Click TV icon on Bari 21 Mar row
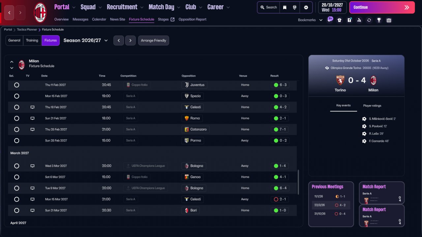422x237 pixels. [x=32, y=210]
